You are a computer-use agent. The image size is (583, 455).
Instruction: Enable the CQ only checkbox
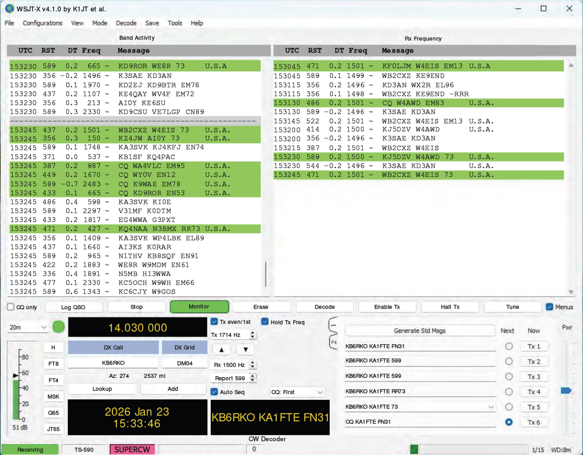pyautogui.click(x=11, y=307)
